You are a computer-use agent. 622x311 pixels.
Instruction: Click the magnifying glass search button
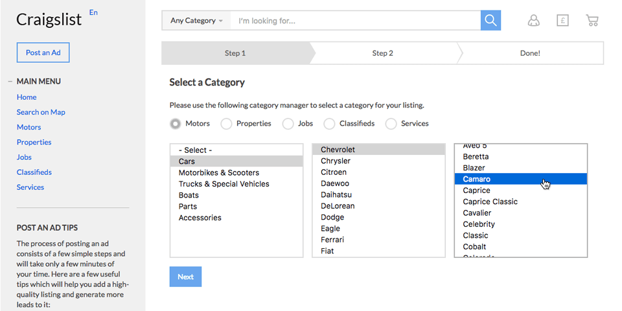(490, 20)
